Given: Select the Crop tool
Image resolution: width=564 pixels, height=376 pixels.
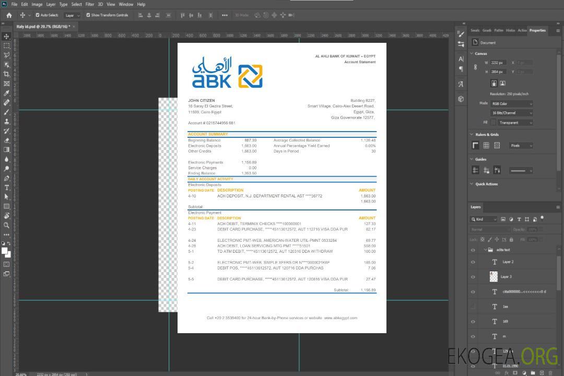Looking at the screenshot, I should point(7,74).
